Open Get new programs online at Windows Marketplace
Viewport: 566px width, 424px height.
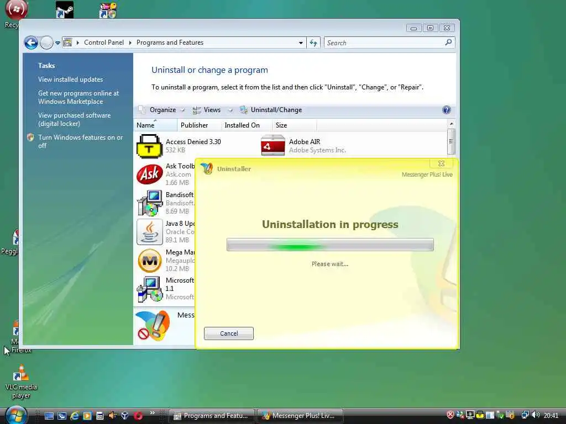78,97
